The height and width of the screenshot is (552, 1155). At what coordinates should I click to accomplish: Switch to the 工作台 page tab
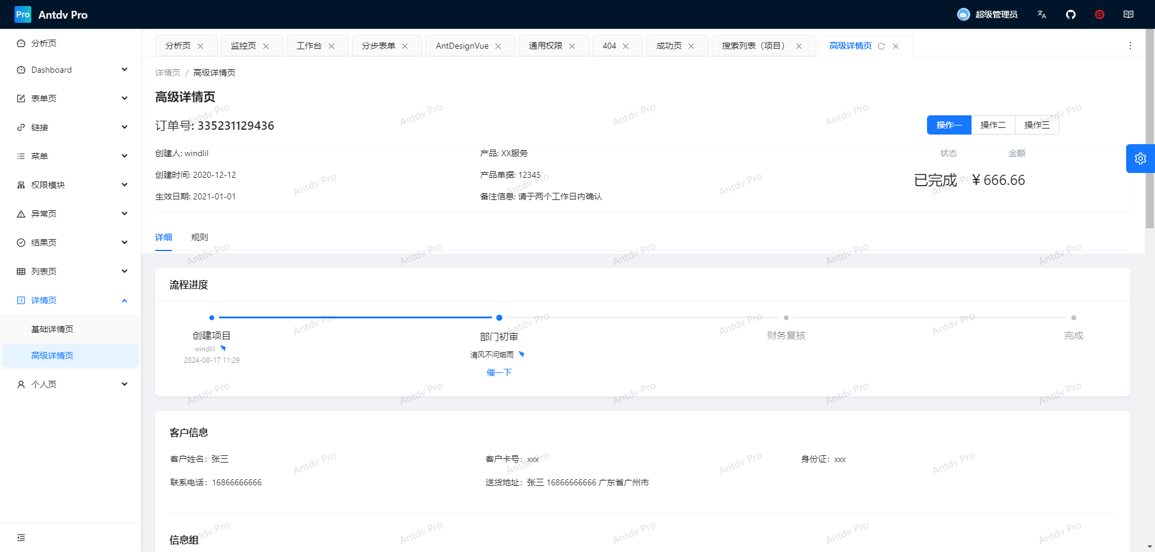coord(309,46)
